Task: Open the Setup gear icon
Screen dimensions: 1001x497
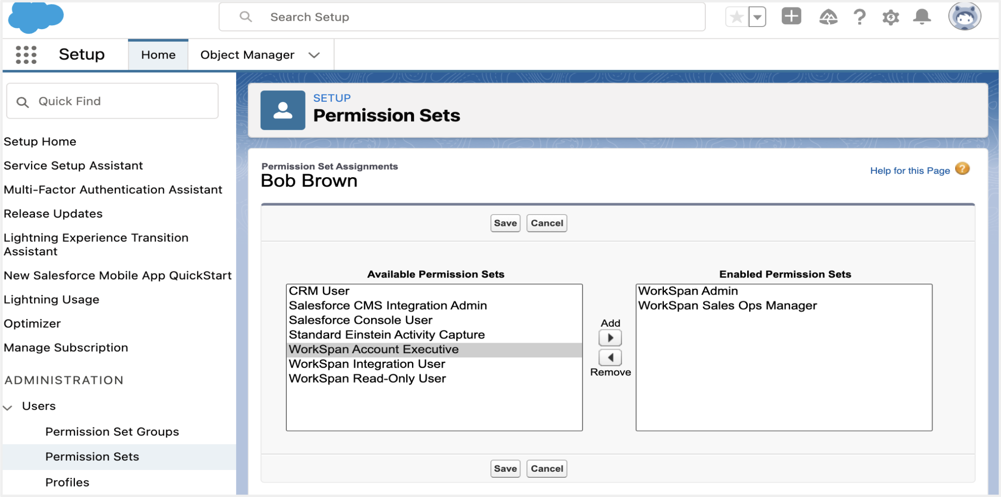Action: point(891,17)
